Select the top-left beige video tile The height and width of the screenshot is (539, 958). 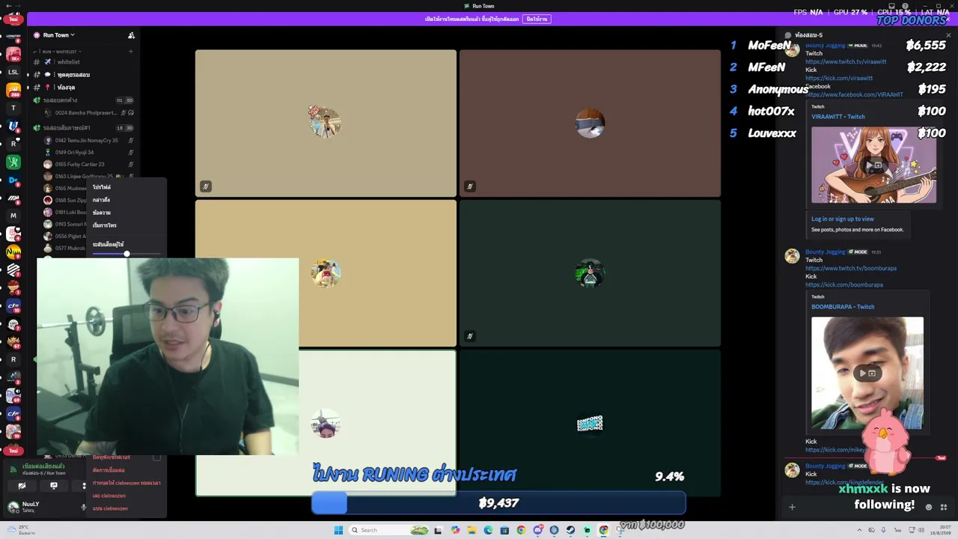point(326,124)
